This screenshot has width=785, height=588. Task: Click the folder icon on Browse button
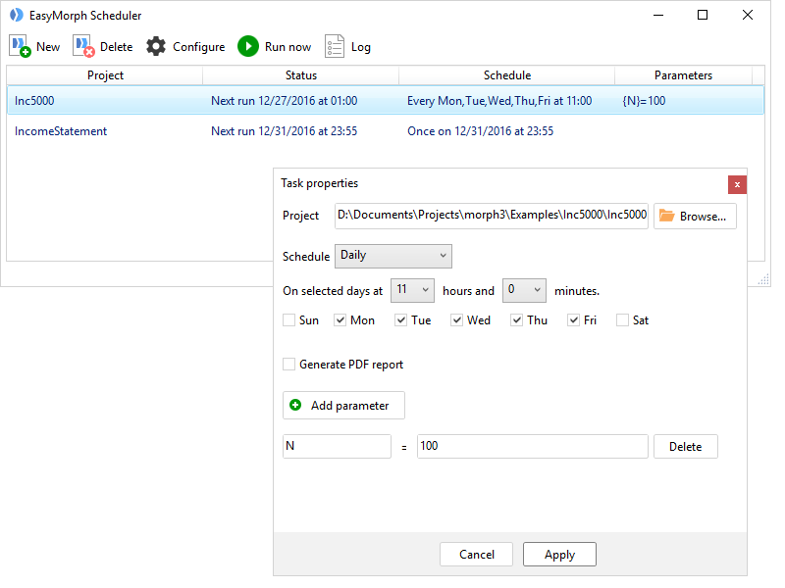pos(666,216)
